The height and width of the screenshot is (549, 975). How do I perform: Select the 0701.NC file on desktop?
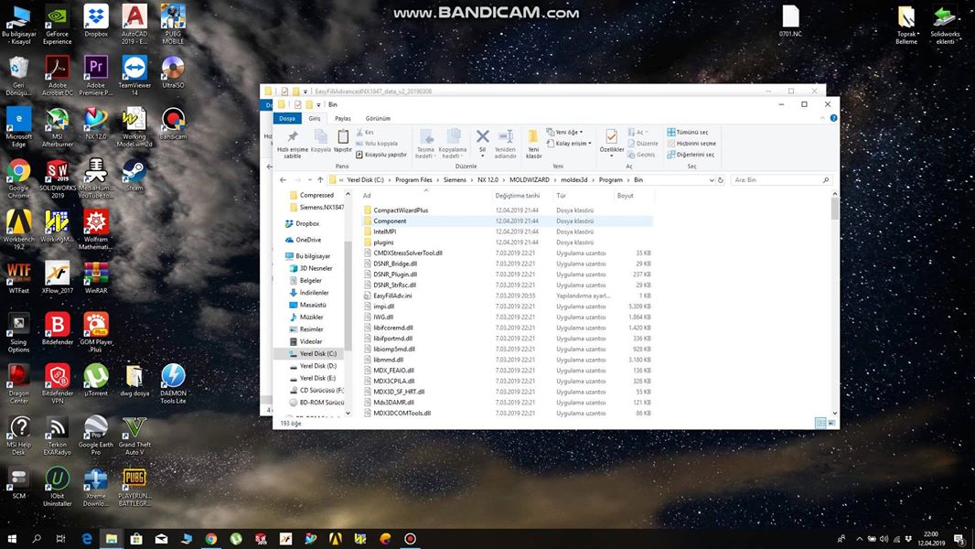pyautogui.click(x=790, y=20)
